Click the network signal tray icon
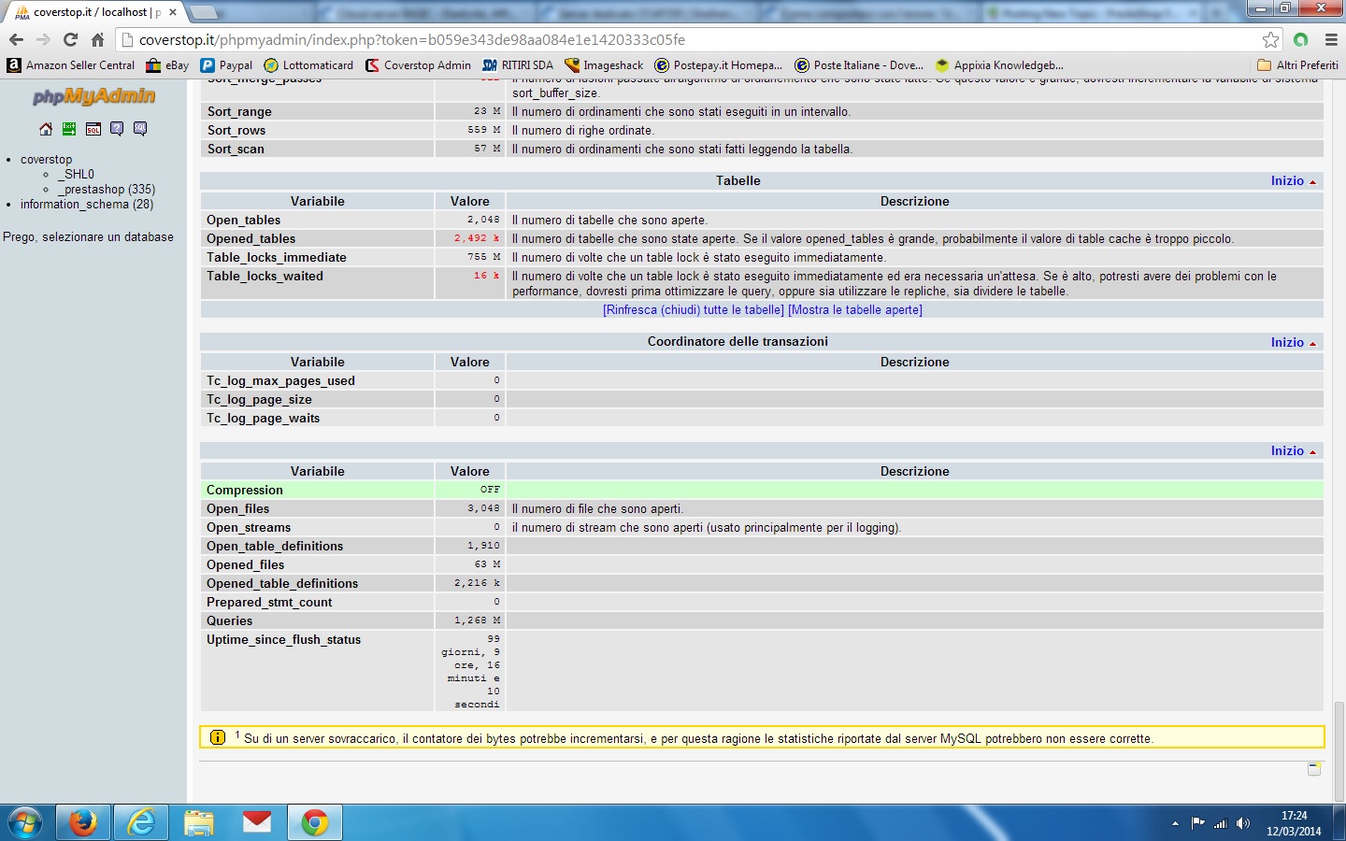This screenshot has height=841, width=1346. 1220,823
